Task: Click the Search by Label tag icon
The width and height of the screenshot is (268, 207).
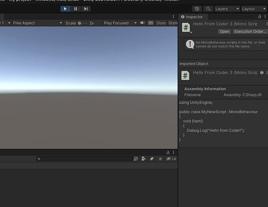Action: [x=152, y=159]
